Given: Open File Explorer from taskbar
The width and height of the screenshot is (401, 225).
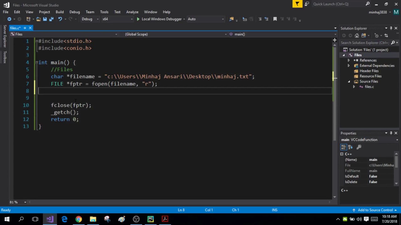Looking at the screenshot, I should point(93,219).
